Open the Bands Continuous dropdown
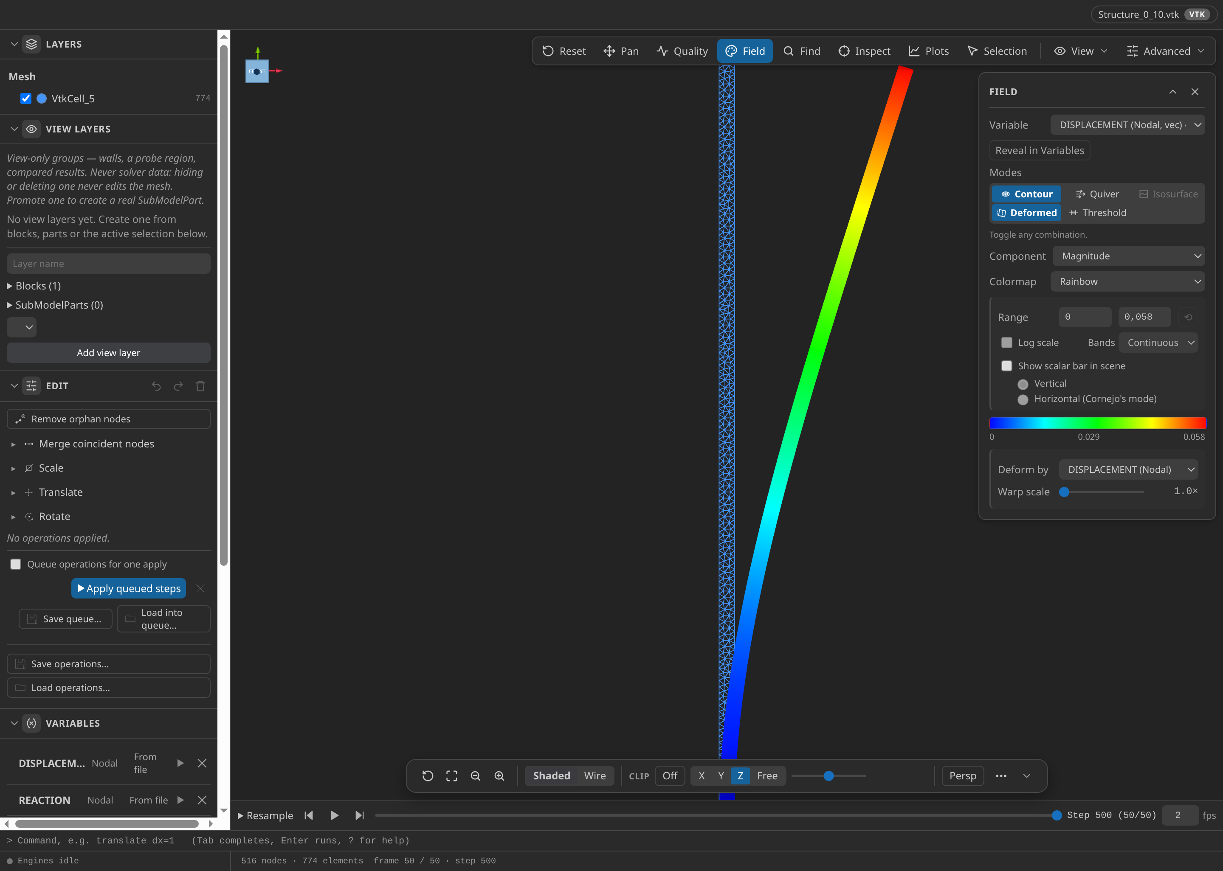Image resolution: width=1223 pixels, height=871 pixels. pos(1158,342)
